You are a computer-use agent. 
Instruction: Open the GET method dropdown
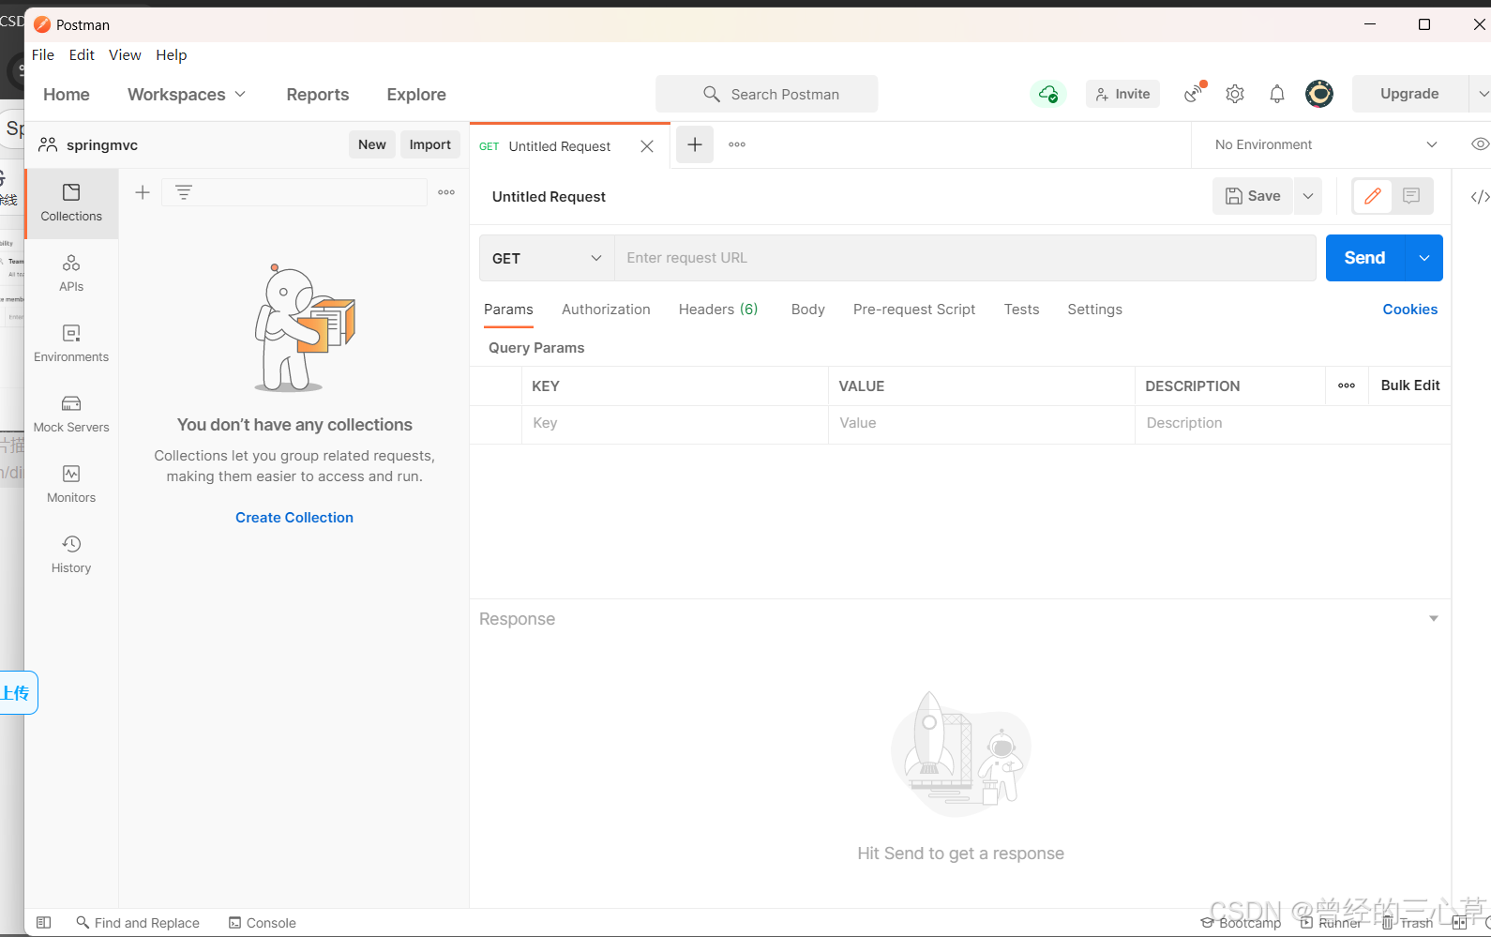(x=547, y=258)
